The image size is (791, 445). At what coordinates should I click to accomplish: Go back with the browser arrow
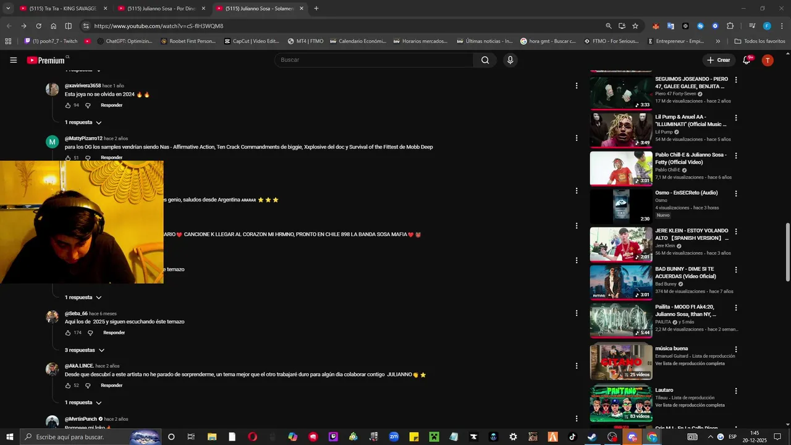click(x=9, y=26)
